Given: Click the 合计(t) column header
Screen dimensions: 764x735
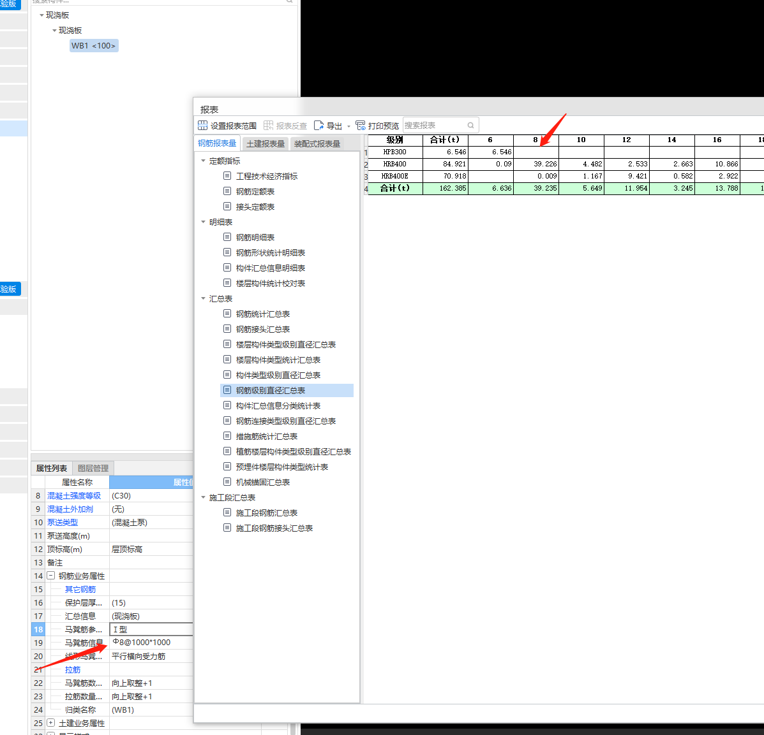Looking at the screenshot, I should click(x=446, y=140).
